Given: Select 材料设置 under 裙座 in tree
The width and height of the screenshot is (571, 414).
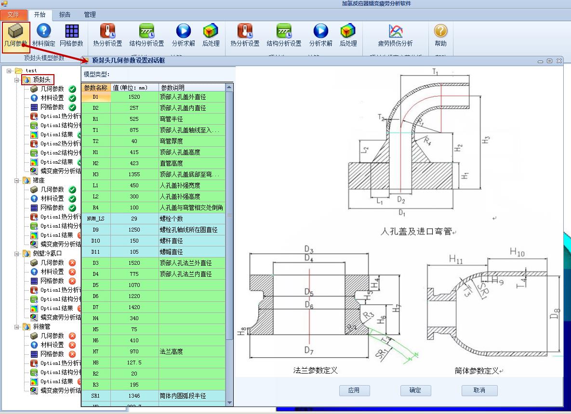Looking at the screenshot, I should [x=52, y=198].
